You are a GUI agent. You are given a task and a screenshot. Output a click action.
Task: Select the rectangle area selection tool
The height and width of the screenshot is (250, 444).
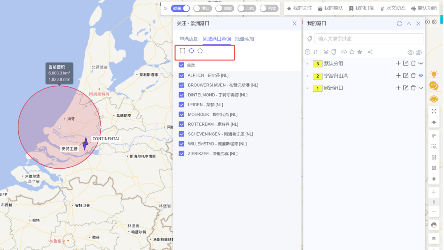pyautogui.click(x=182, y=51)
